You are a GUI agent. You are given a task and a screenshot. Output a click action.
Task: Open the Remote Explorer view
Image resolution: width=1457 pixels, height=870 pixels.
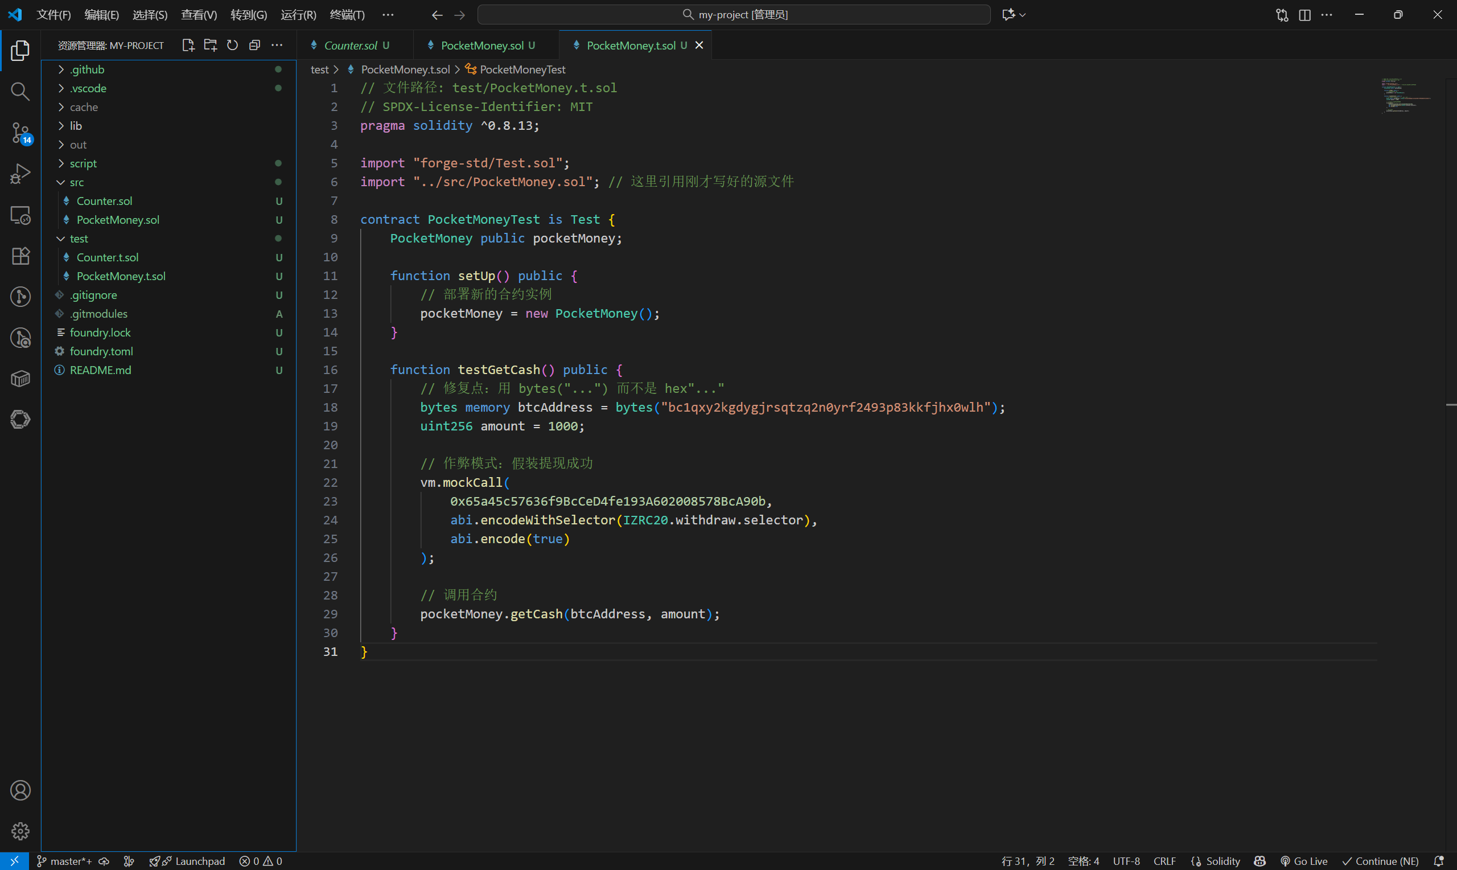click(x=20, y=215)
